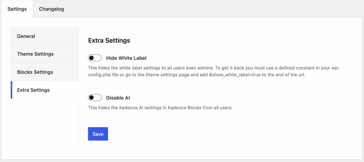364x162 pixels.
Task: Select Extra Settings in the sidebar
Action: click(x=45, y=90)
